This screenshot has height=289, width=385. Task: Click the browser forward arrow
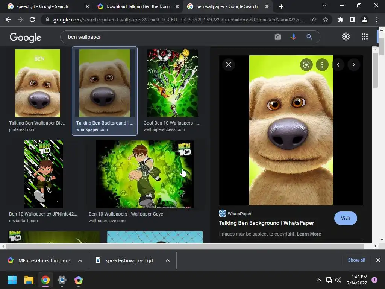click(x=20, y=20)
